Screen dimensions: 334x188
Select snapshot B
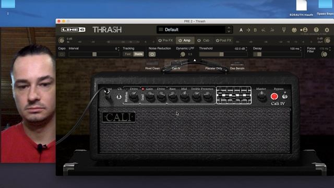point(255,30)
